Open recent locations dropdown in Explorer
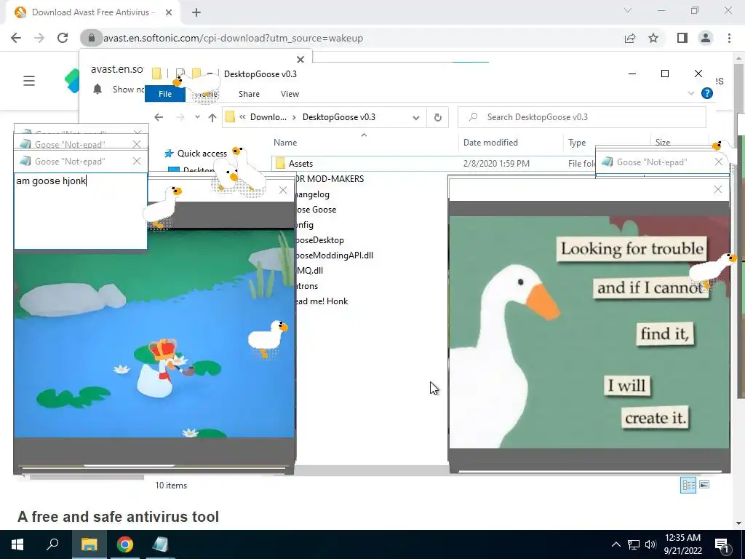The height and width of the screenshot is (559, 745). click(197, 117)
